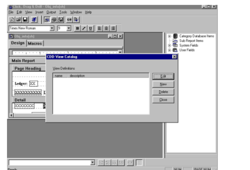Click the description column header
The width and height of the screenshot is (250, 170).
[x=108, y=76]
